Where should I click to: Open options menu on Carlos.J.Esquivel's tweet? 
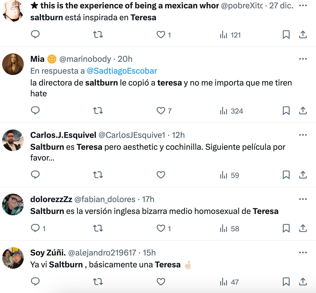tap(303, 134)
